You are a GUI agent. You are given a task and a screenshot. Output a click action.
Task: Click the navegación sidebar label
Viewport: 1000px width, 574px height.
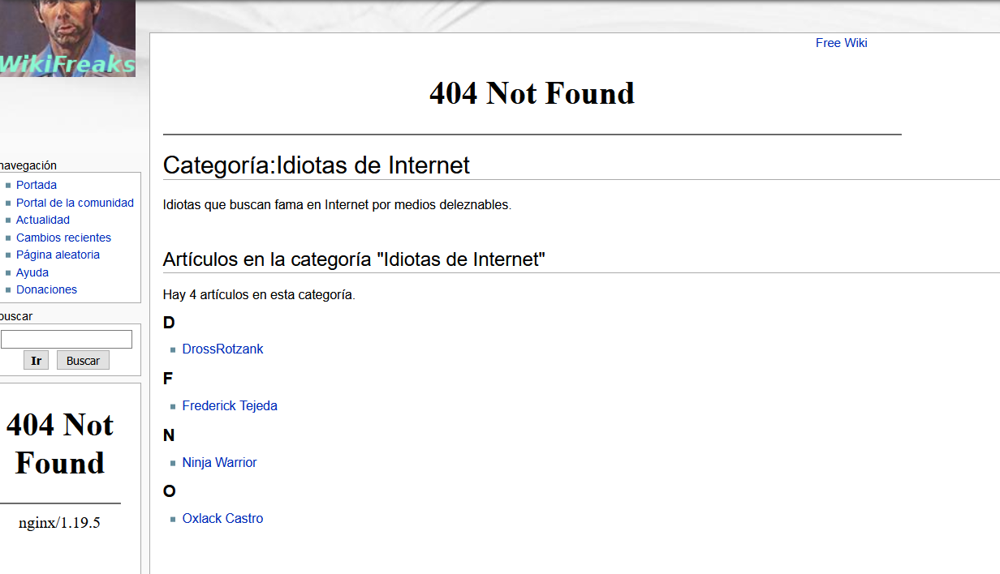pos(28,165)
